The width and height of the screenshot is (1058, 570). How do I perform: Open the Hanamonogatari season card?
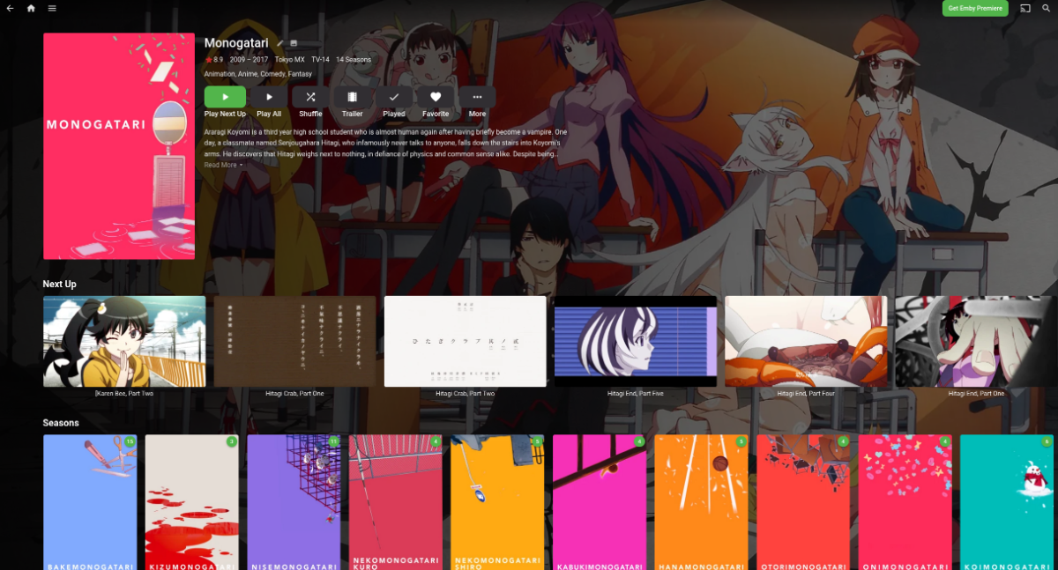(701, 502)
